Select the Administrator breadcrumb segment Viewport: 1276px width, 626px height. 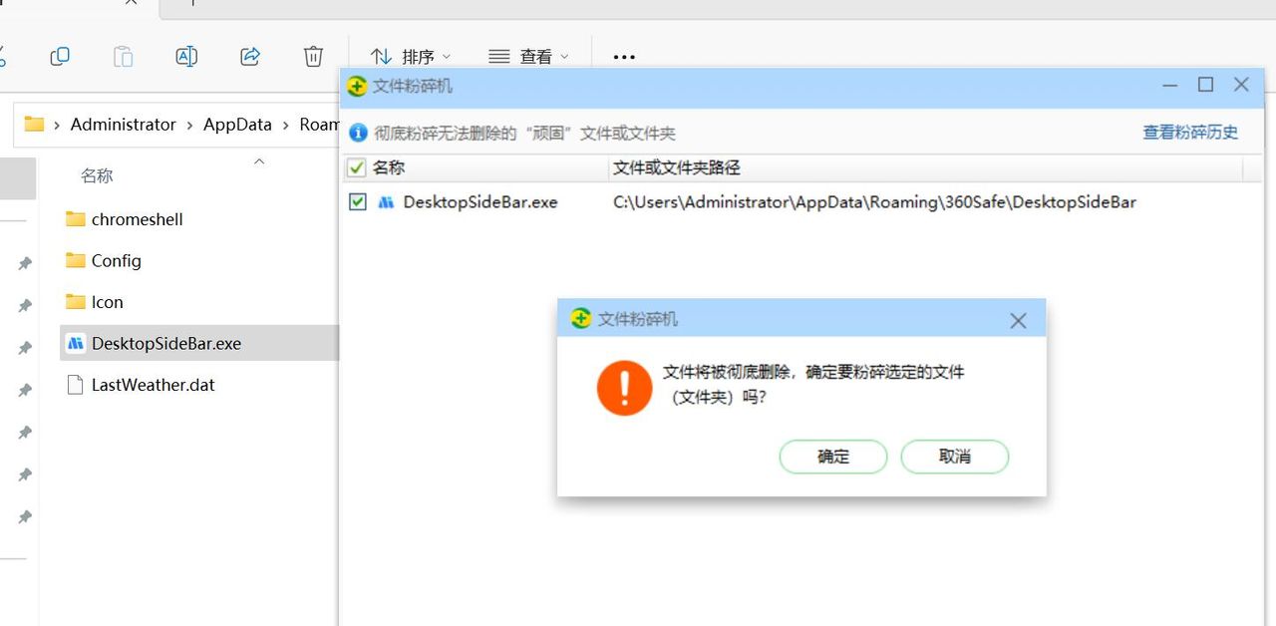[x=123, y=125]
